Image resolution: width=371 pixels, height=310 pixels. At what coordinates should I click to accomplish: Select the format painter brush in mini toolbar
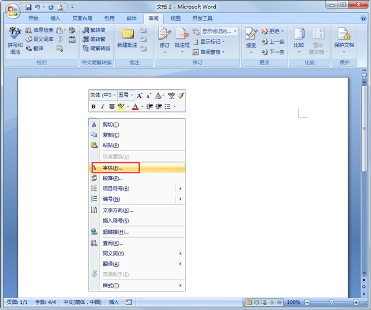pos(181,95)
